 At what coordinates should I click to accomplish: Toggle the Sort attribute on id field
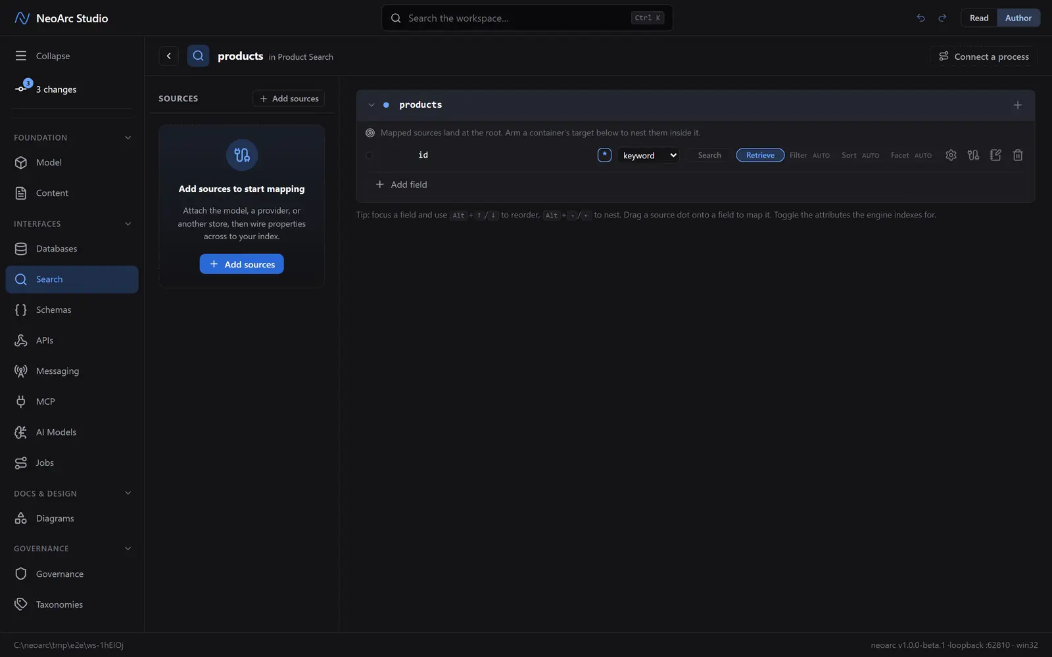click(860, 155)
